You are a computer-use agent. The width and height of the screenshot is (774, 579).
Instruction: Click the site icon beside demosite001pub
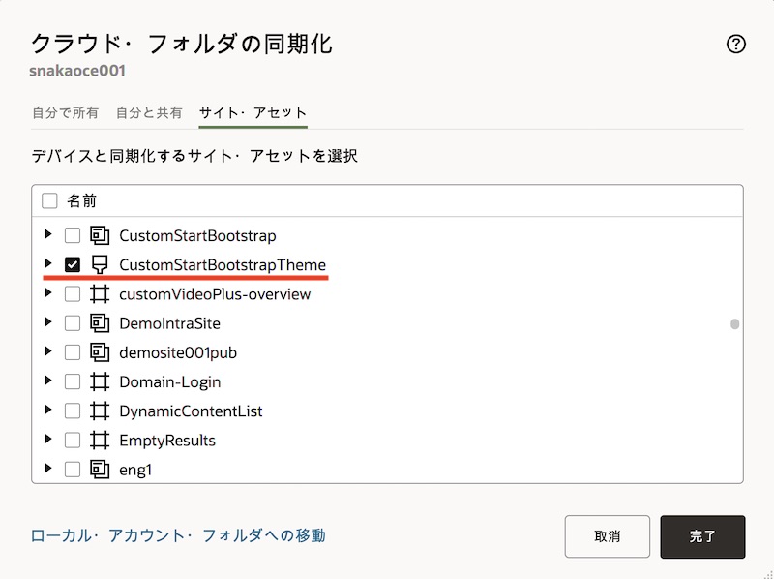click(x=99, y=352)
